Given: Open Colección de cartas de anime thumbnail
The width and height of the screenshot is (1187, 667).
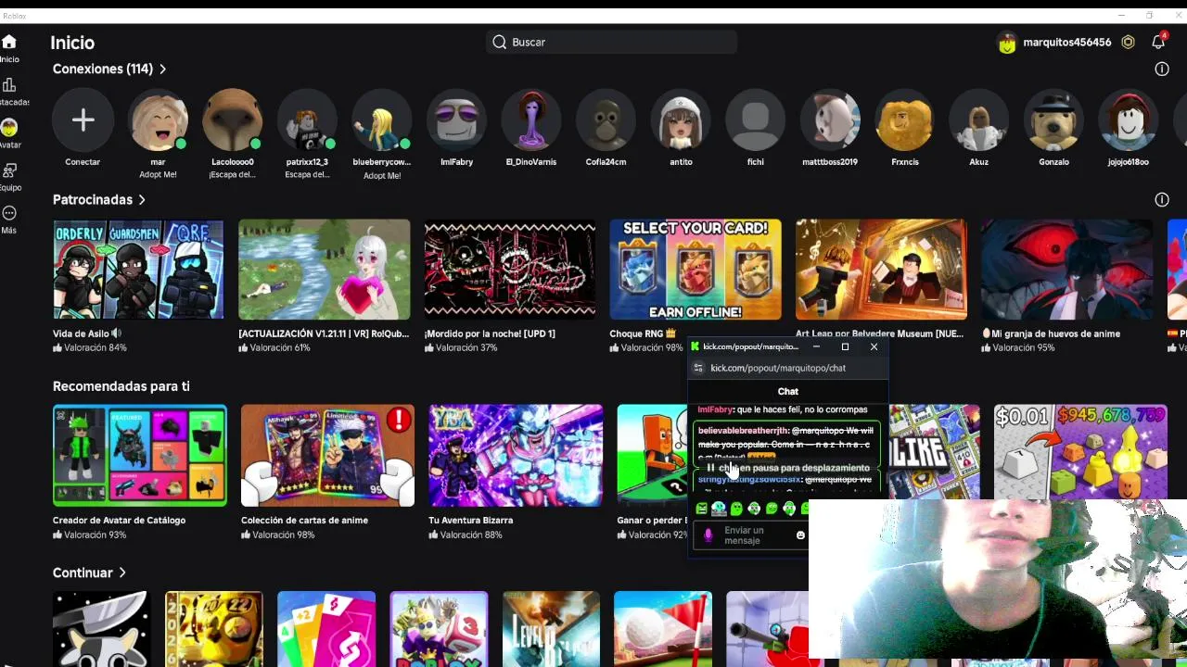Looking at the screenshot, I should point(327,456).
